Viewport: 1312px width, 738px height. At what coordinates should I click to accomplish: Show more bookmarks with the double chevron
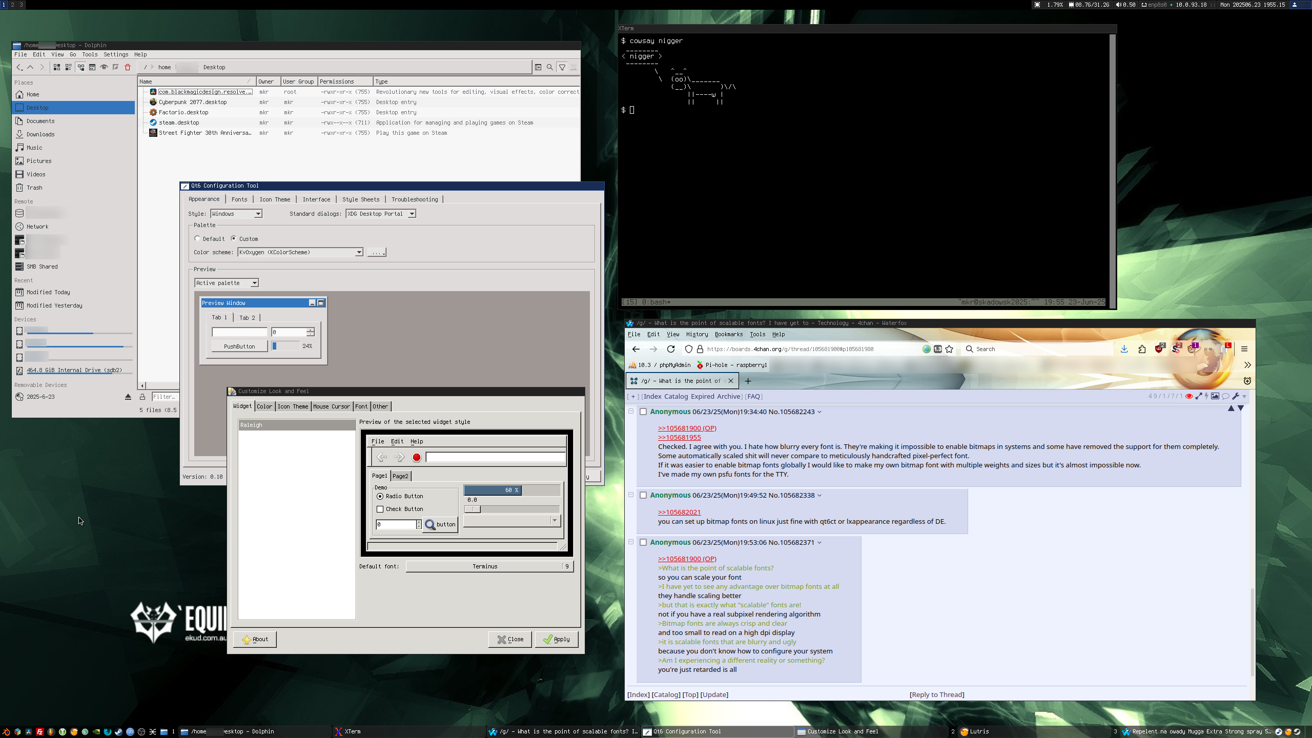click(x=1247, y=365)
